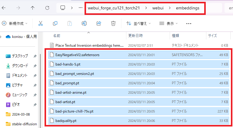Screen dimensions: 233x128
Task: Expand chevron after the webui breadcrumb
Action: [x=170, y=8]
